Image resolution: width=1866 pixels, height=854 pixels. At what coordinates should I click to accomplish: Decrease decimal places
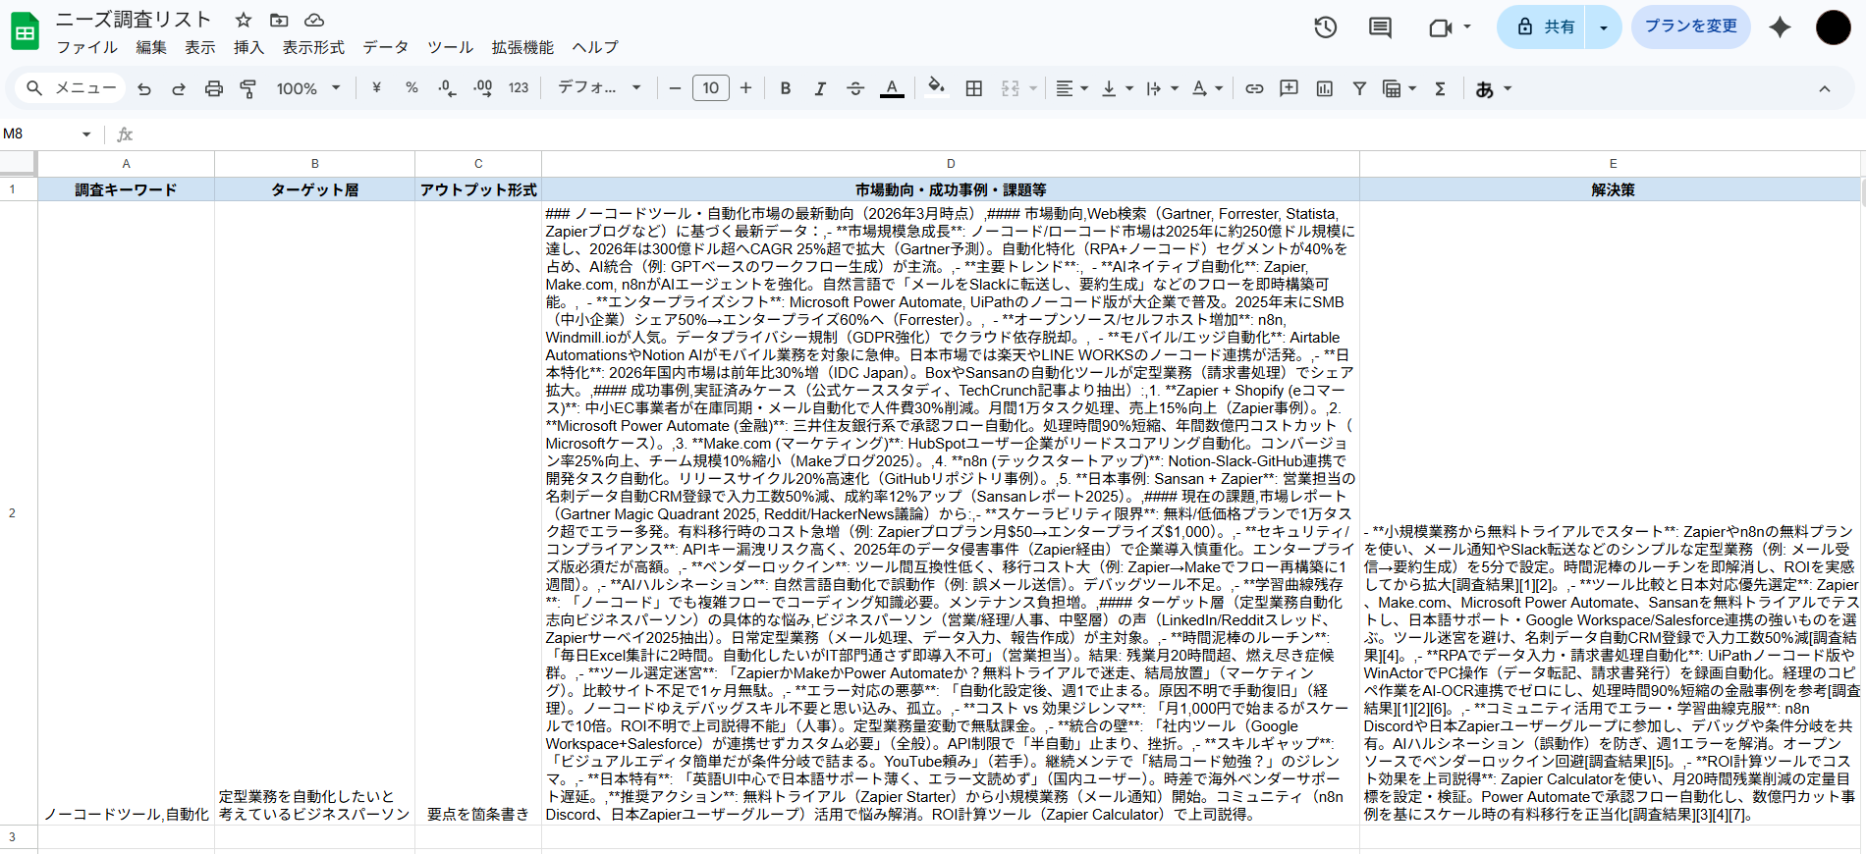tap(447, 88)
